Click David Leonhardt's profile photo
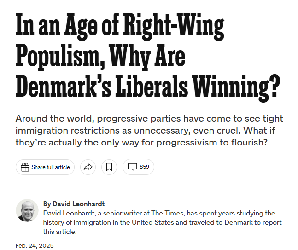Viewport: 298px width, 250px height. (27, 210)
